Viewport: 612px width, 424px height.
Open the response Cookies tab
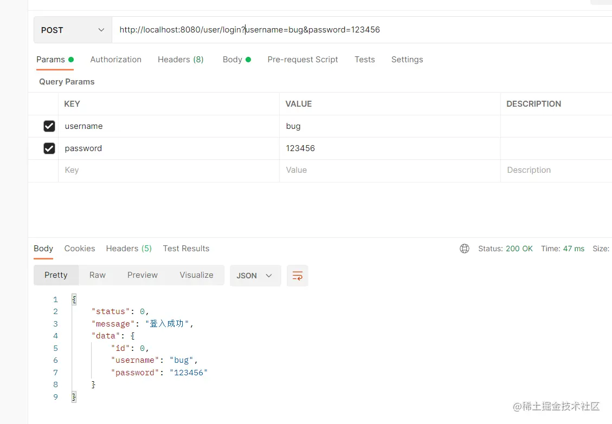pos(80,249)
